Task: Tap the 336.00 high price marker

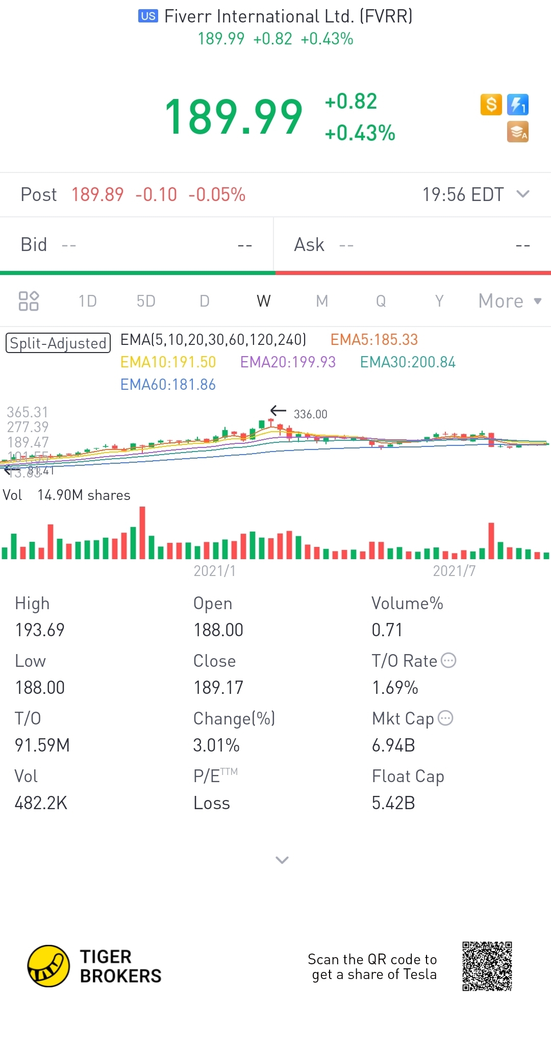Action: click(310, 414)
